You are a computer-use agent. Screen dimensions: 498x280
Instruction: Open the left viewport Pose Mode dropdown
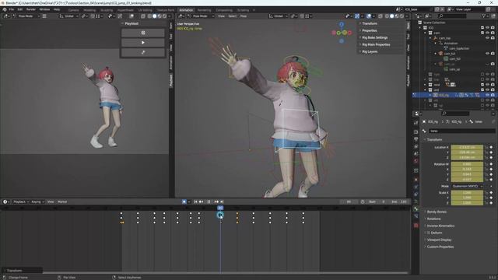tap(26, 16)
